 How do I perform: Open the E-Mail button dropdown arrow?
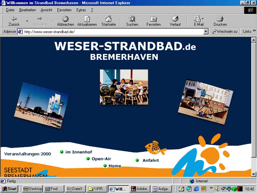[203, 19]
